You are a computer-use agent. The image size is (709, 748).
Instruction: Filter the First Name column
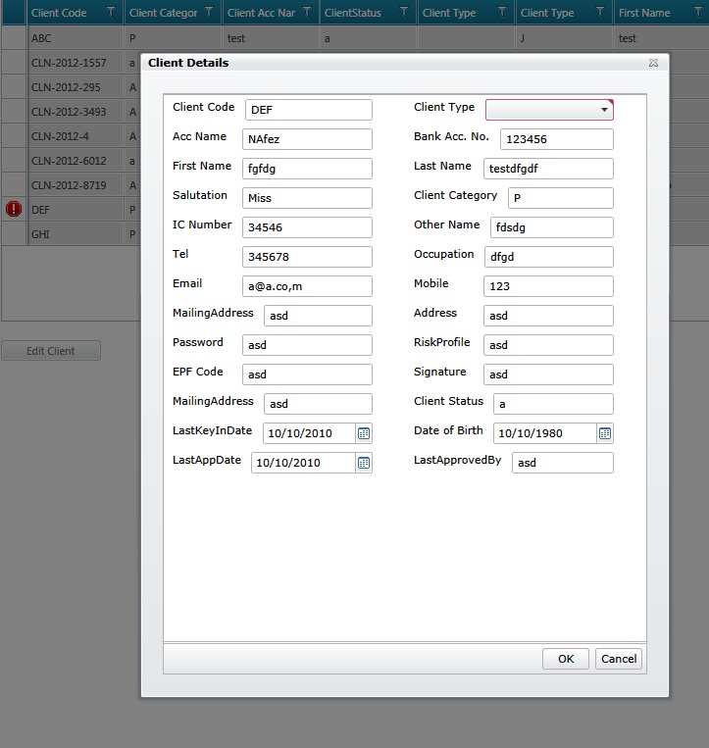click(698, 12)
